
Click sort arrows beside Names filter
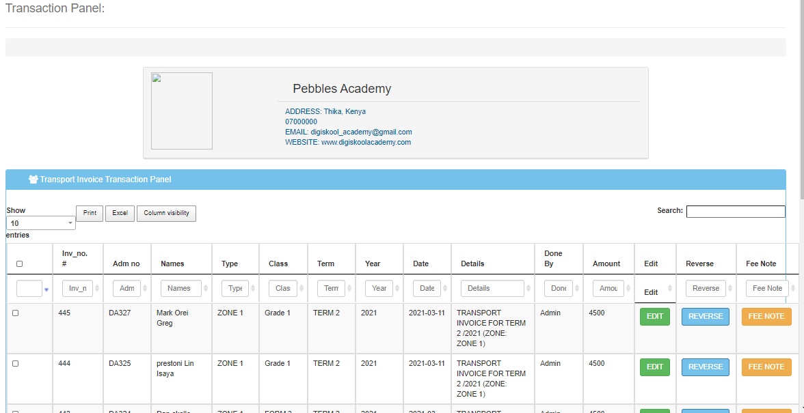coord(206,289)
